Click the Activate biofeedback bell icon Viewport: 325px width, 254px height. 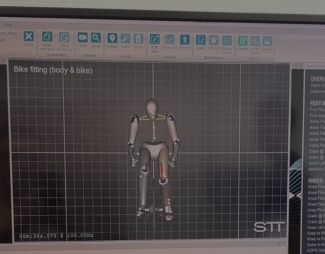coord(214,40)
